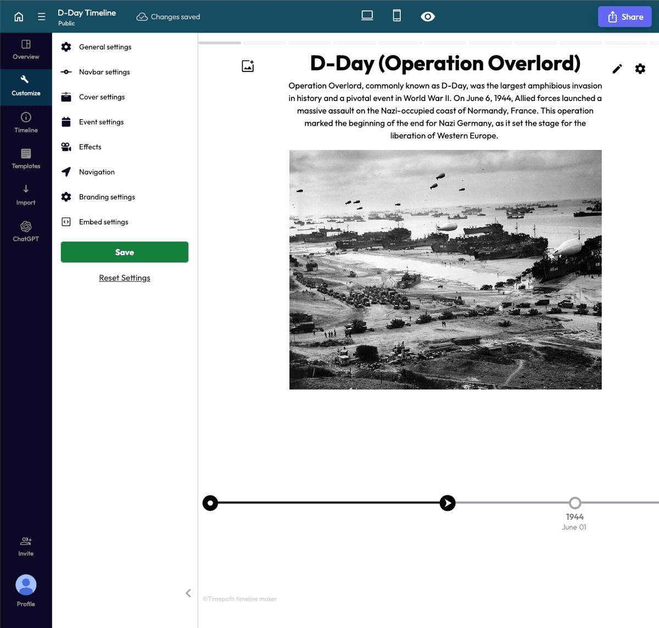Open the event gear settings icon
The image size is (659, 628).
pos(640,69)
